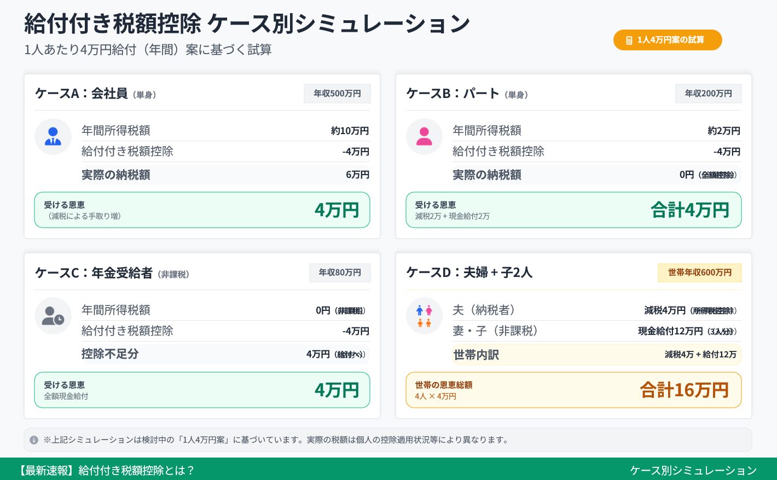Click the 世帯内訳 highlighted row in Case D
This screenshot has height=480, width=777.
[596, 355]
